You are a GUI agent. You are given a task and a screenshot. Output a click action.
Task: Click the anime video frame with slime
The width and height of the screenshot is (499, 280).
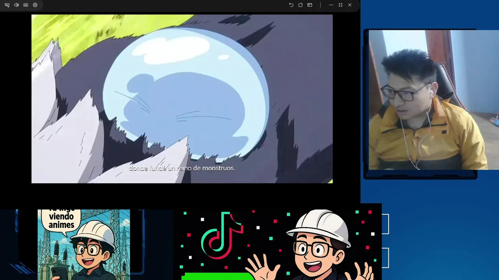(x=182, y=99)
